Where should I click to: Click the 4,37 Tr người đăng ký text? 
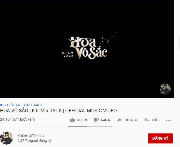(x=34, y=141)
